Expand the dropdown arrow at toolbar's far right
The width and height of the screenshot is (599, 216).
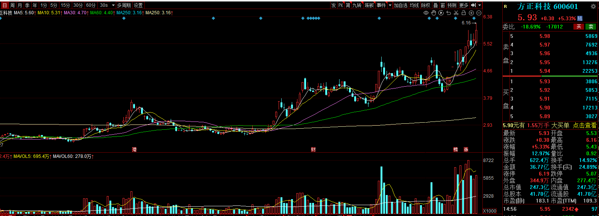(480, 5)
